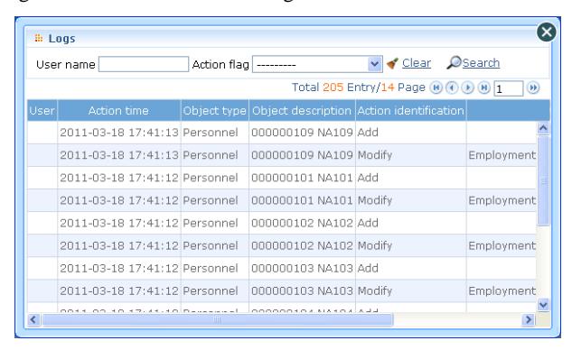Jump to the entered page number
The width and height of the screenshot is (572, 350).
pos(533,87)
